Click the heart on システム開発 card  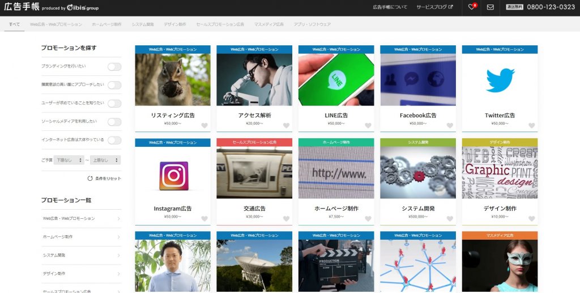coord(450,219)
